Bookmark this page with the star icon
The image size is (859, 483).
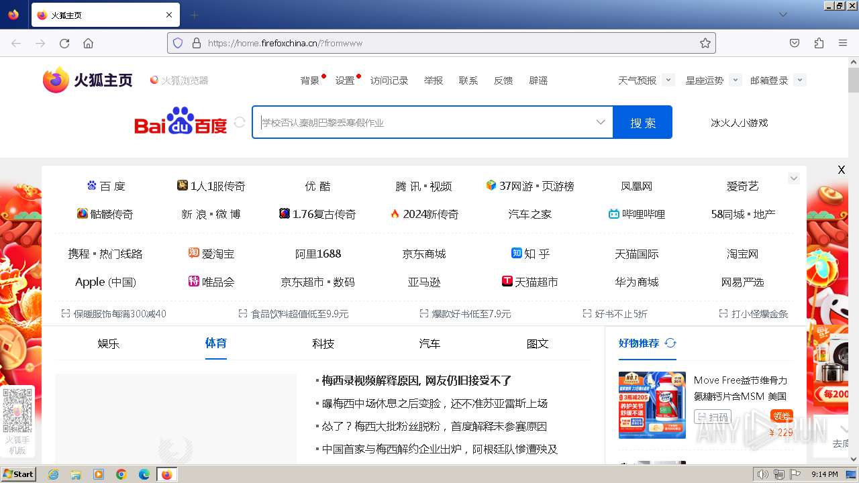705,43
